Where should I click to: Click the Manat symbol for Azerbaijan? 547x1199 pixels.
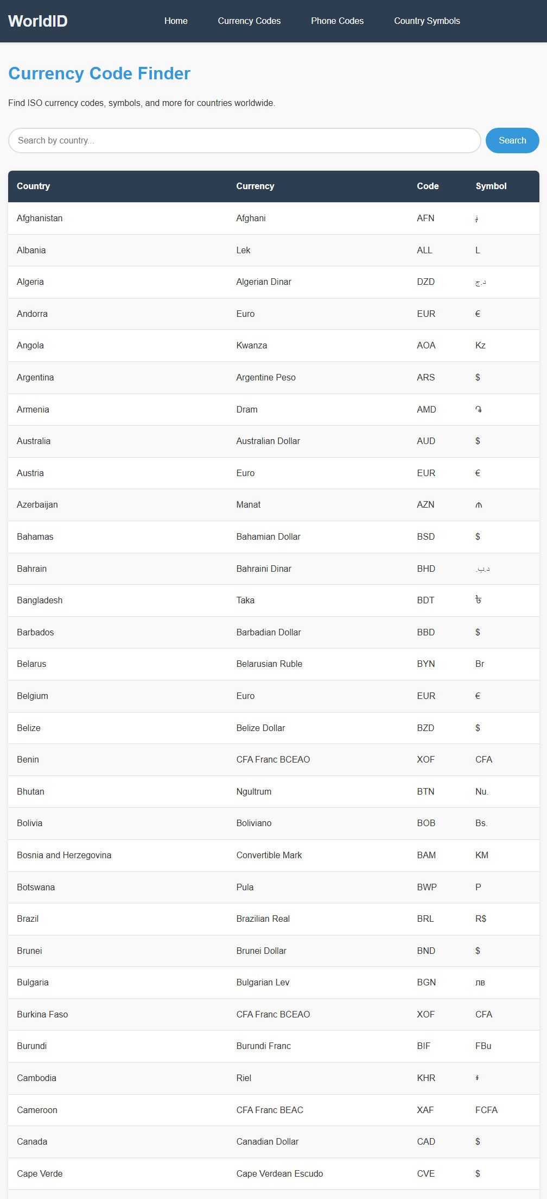479,505
